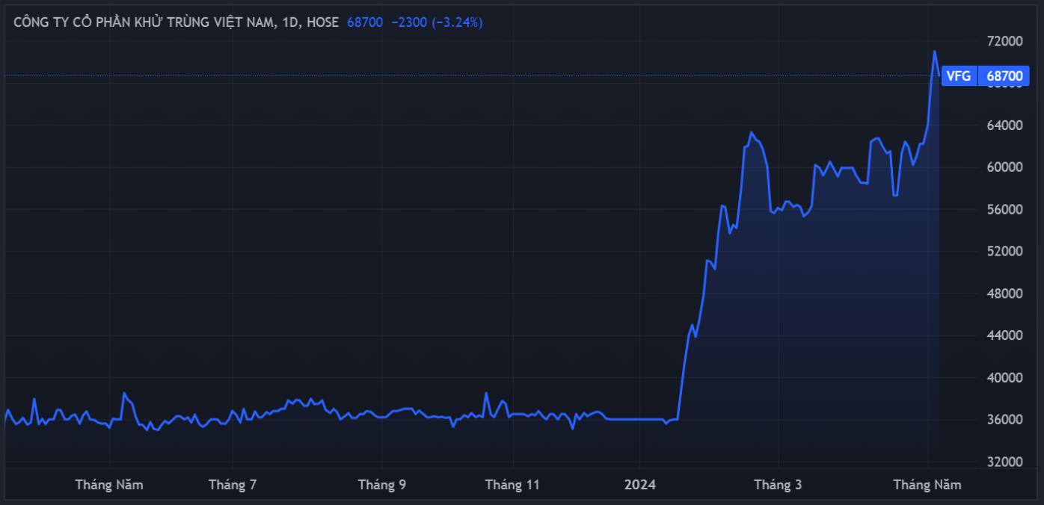Viewport: 1044px width, 505px height.
Task: Click the 44000 price axis label
Action: 1004,335
